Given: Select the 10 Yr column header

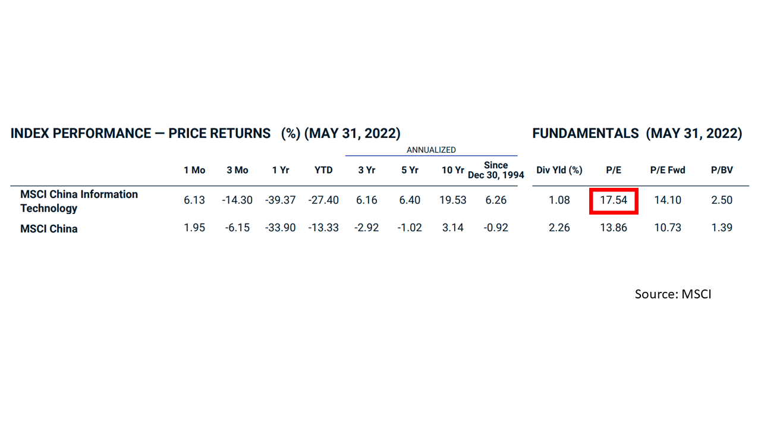Looking at the screenshot, I should (x=452, y=170).
